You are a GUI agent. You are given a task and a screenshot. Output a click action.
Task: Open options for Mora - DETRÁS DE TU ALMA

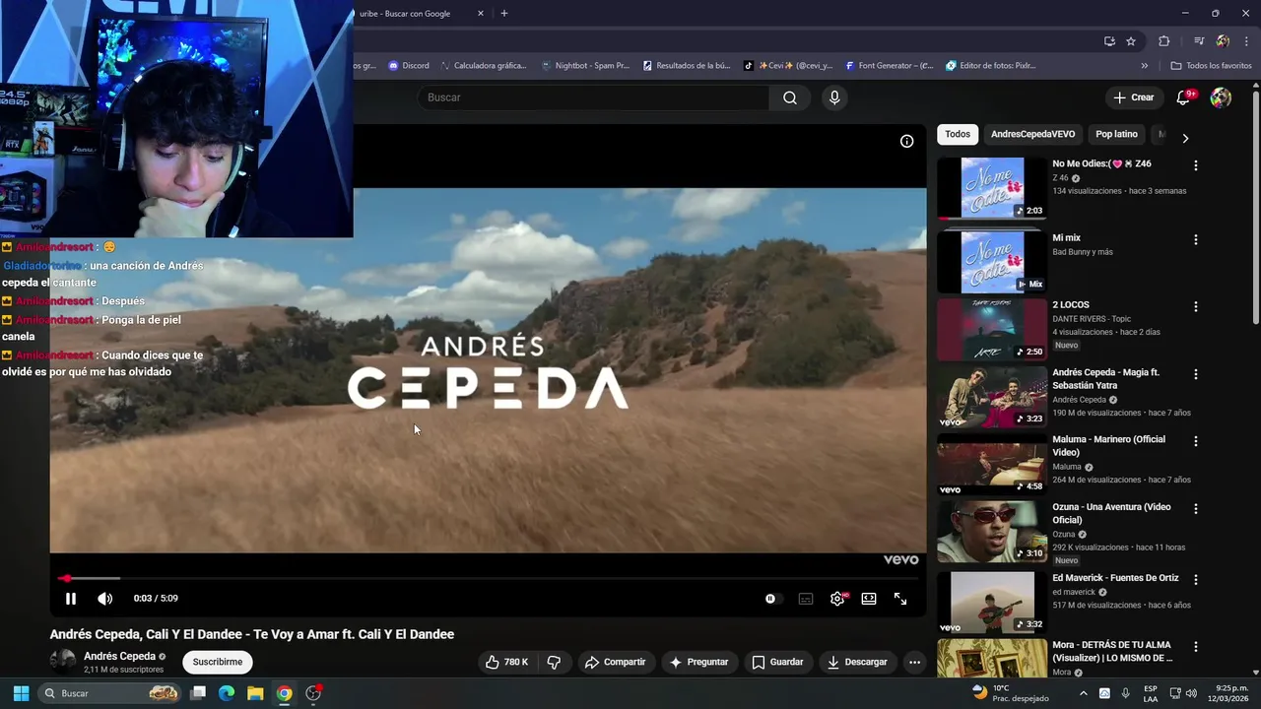[1196, 647]
